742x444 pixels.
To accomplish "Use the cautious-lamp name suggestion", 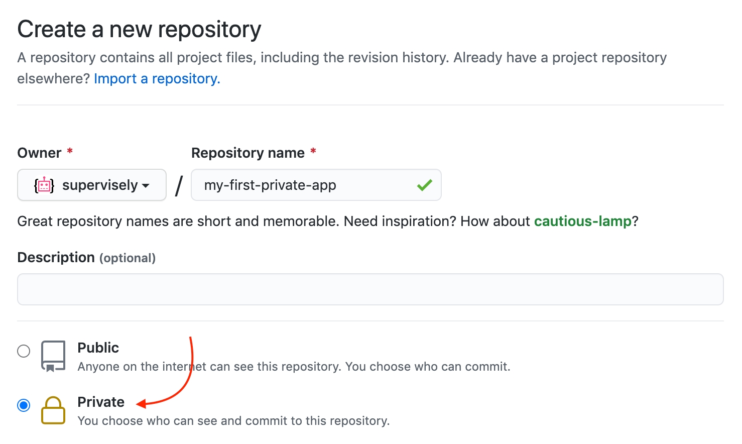I will pyautogui.click(x=582, y=221).
